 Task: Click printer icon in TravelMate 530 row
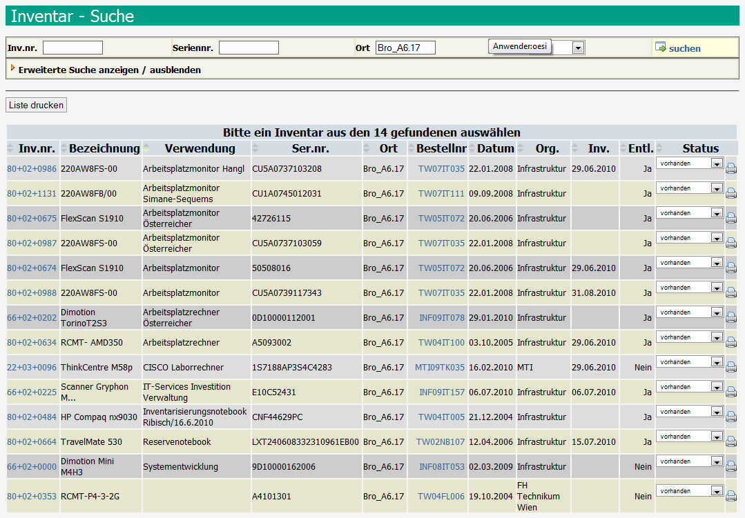click(731, 442)
